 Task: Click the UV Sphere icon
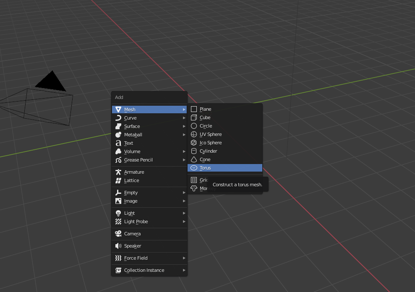194,134
